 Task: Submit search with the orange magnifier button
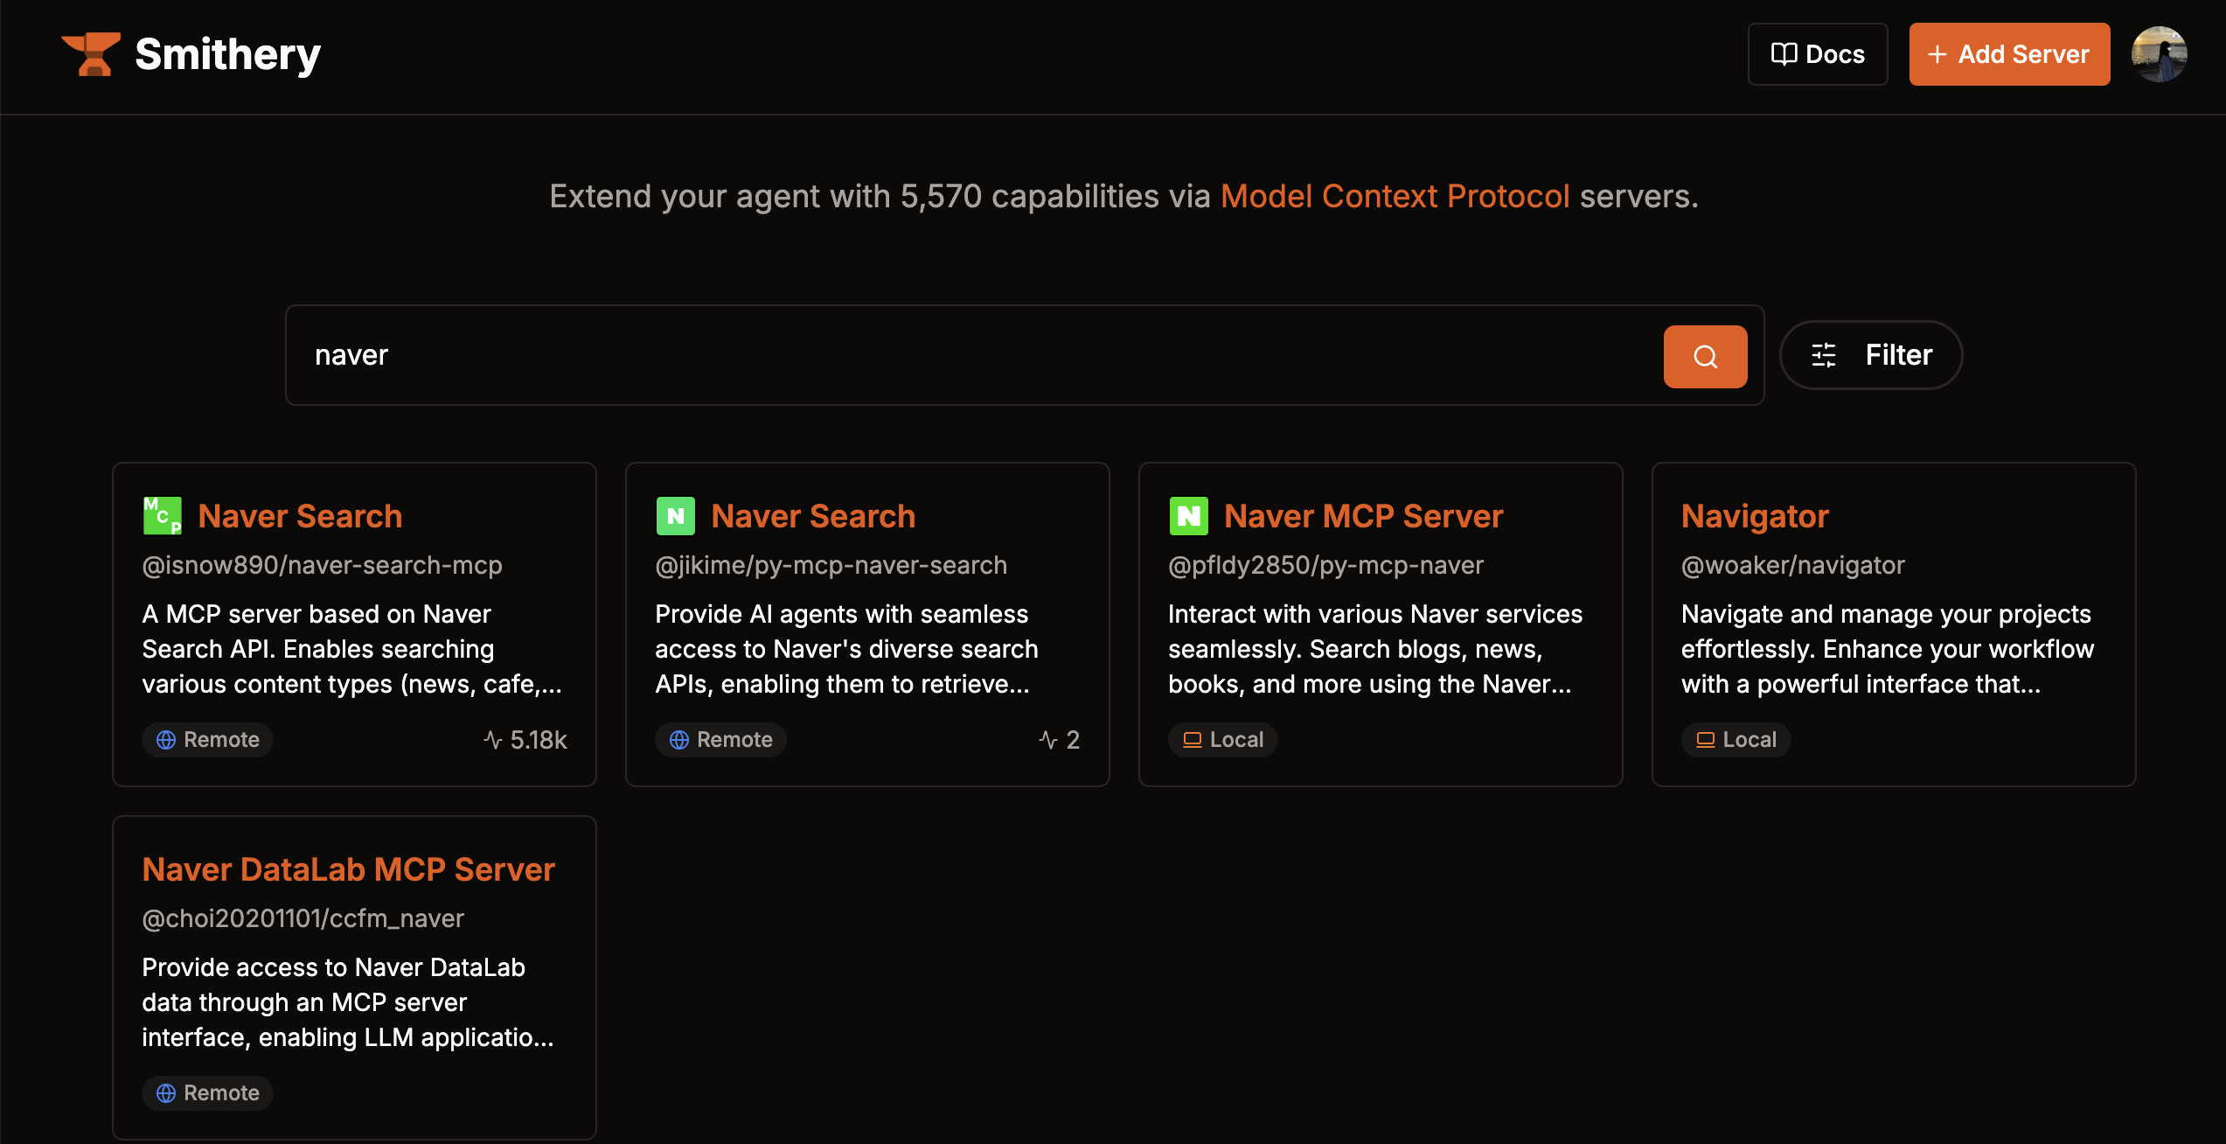pyautogui.click(x=1705, y=356)
